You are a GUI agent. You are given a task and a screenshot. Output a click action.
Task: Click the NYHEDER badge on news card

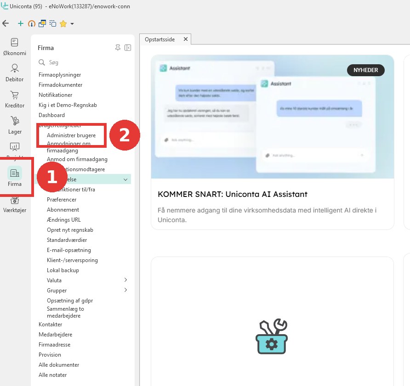pyautogui.click(x=365, y=70)
